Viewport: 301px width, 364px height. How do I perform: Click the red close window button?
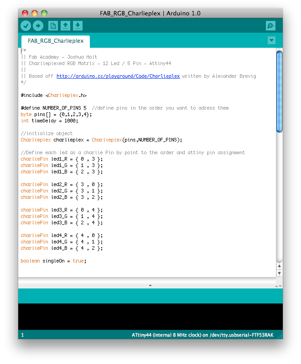(25, 13)
